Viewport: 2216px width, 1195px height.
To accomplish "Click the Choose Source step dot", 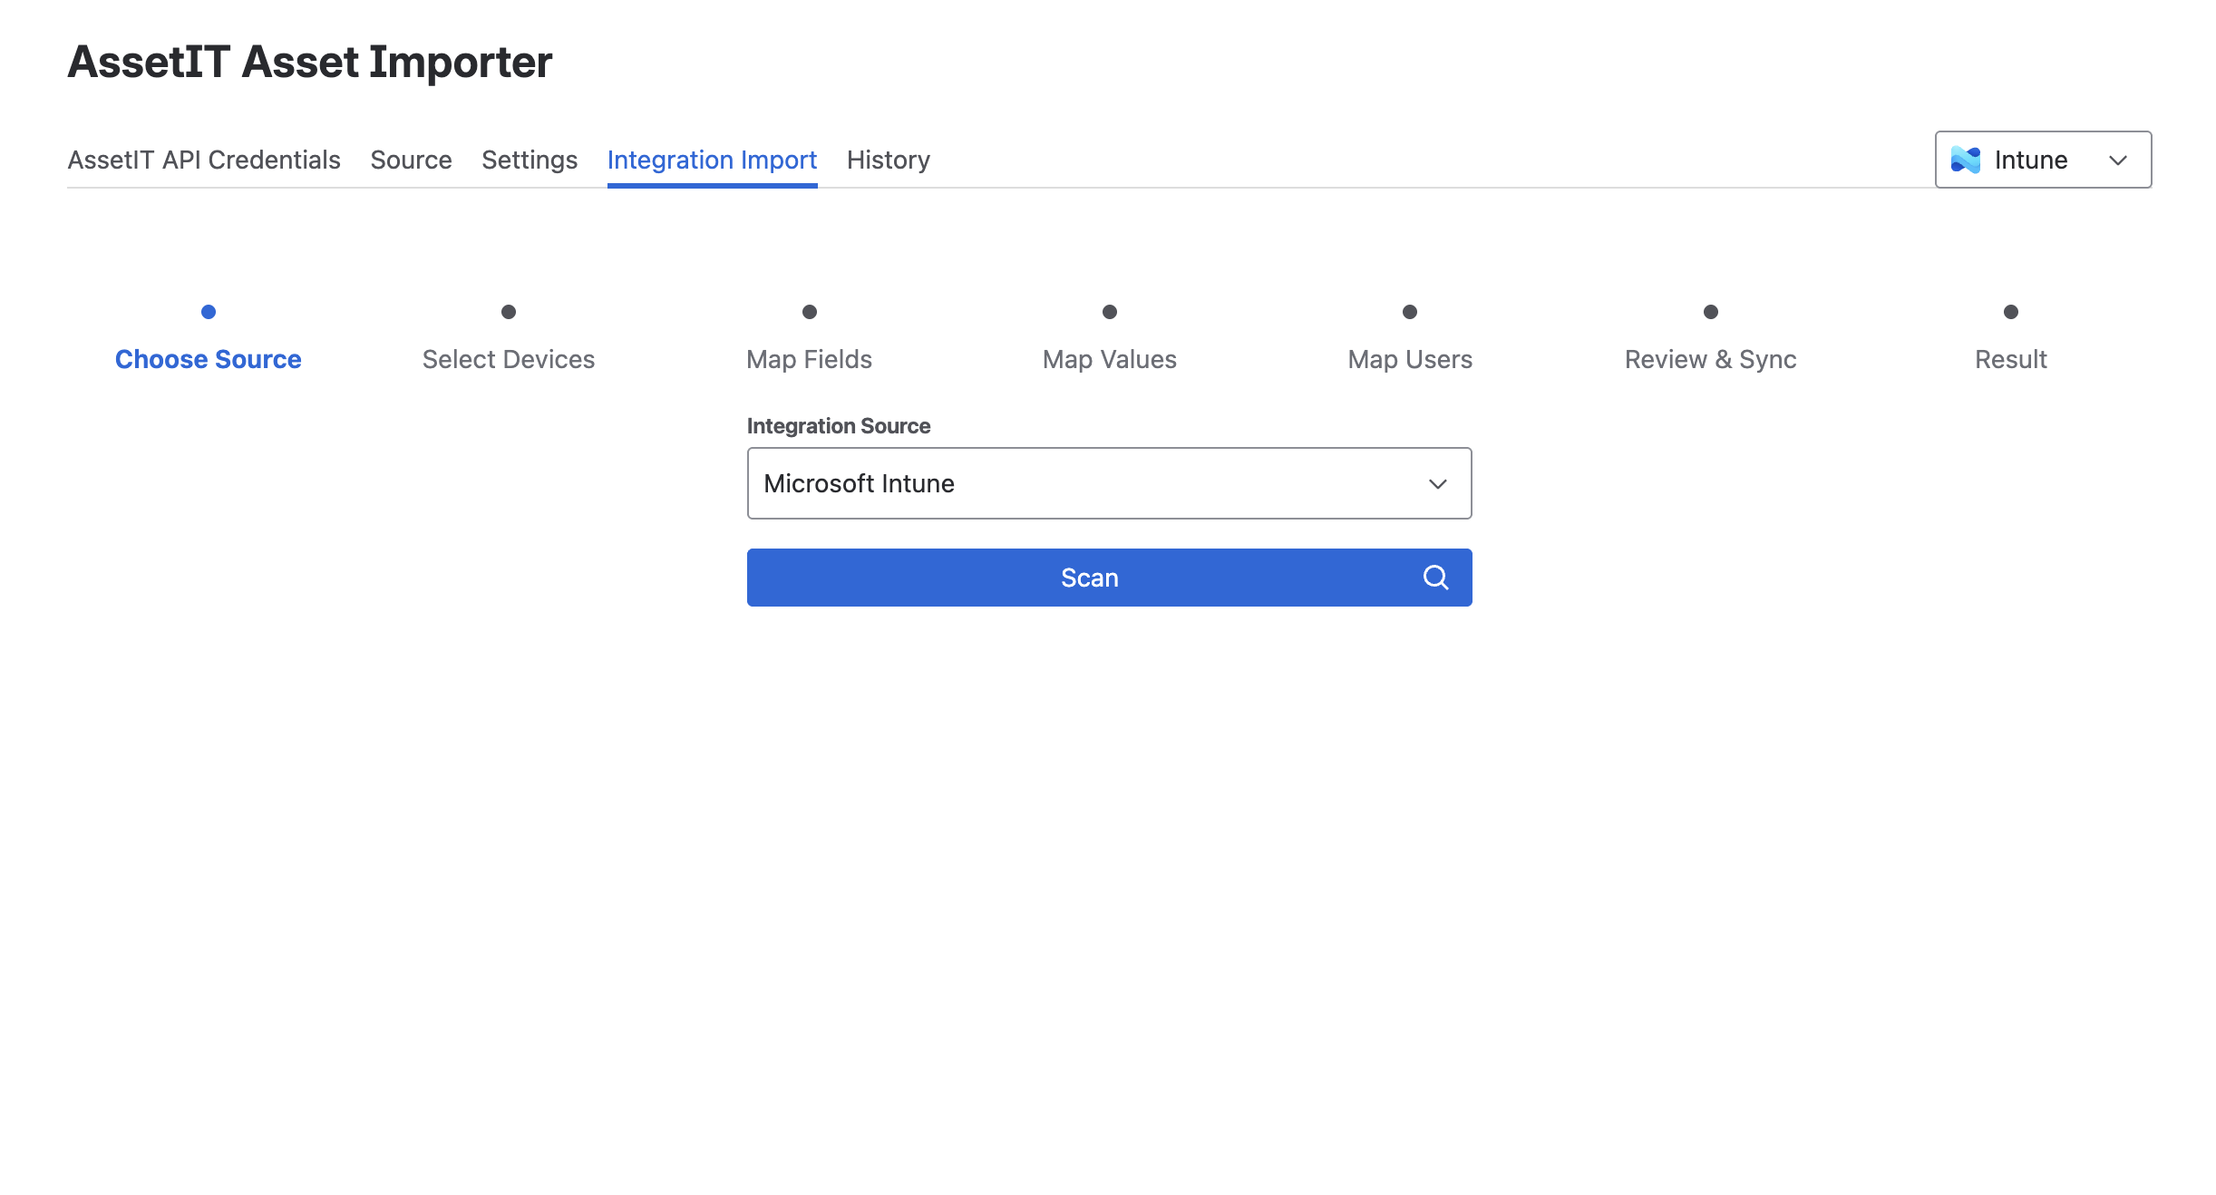I will [209, 312].
